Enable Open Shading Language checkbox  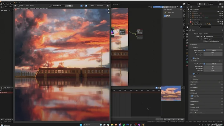204,41
